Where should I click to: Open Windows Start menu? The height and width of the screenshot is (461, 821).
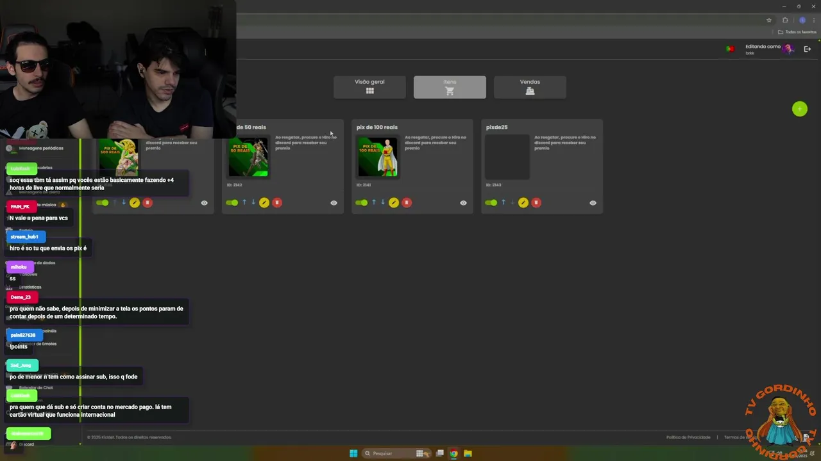353,453
